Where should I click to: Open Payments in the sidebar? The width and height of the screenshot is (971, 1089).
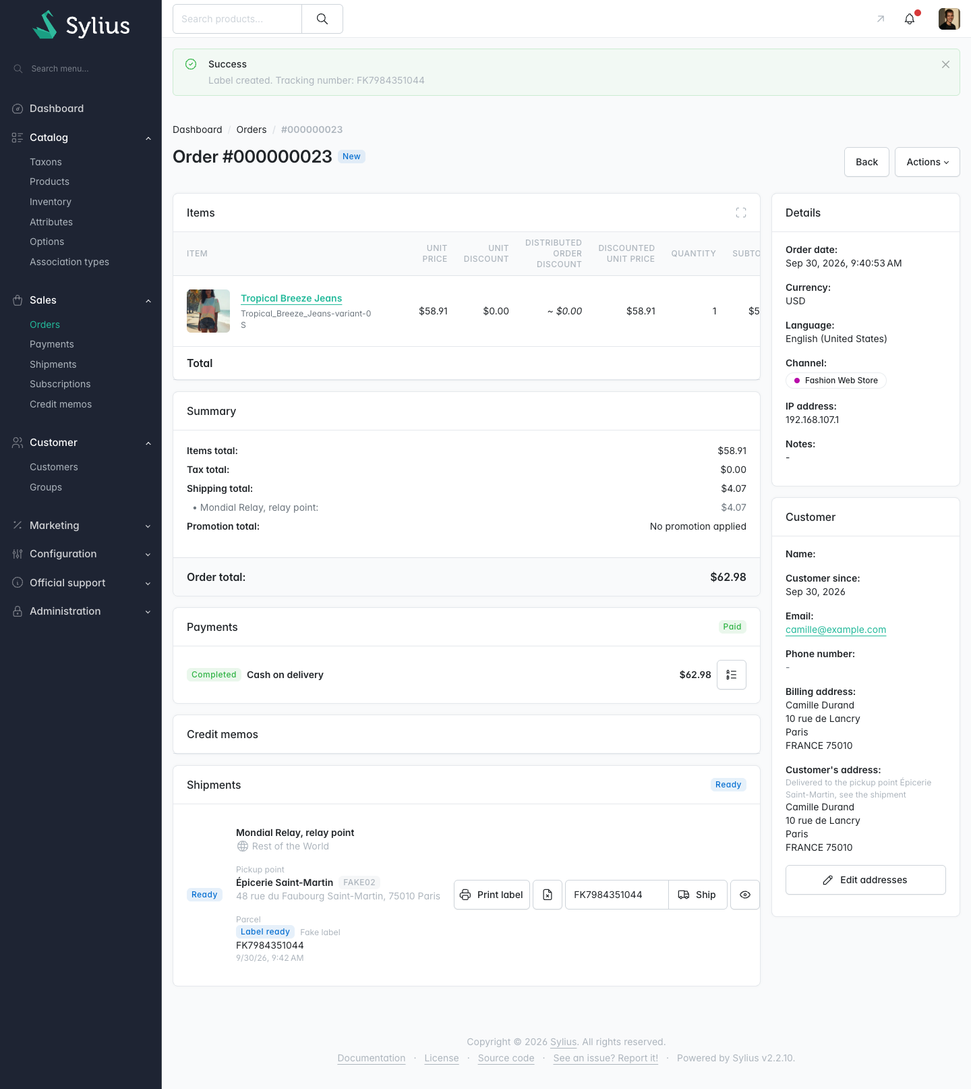[52, 344]
